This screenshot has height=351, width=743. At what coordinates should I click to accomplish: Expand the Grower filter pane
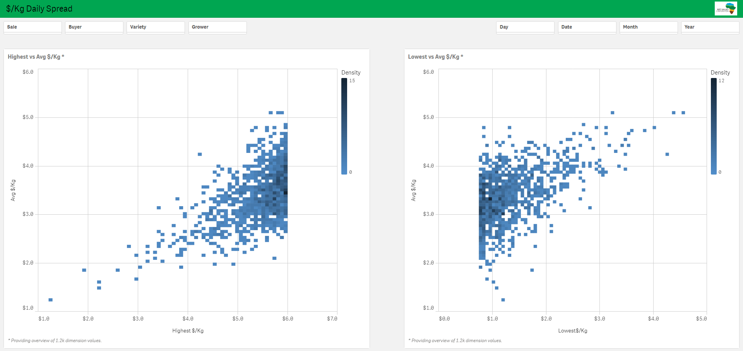217,27
